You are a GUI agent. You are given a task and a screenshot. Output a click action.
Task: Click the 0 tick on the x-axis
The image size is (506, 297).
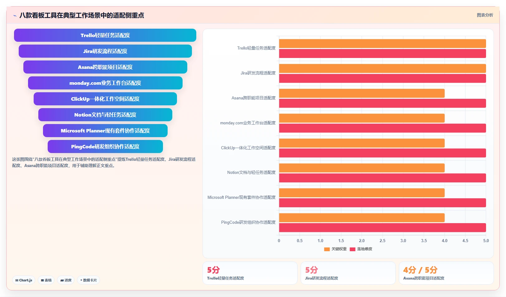[279, 241]
